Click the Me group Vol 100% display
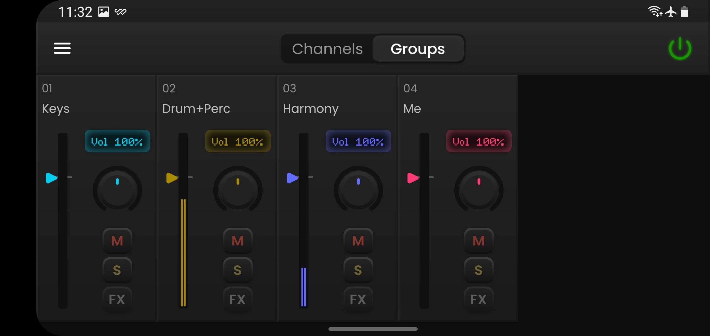This screenshot has width=710, height=336. pyautogui.click(x=479, y=141)
